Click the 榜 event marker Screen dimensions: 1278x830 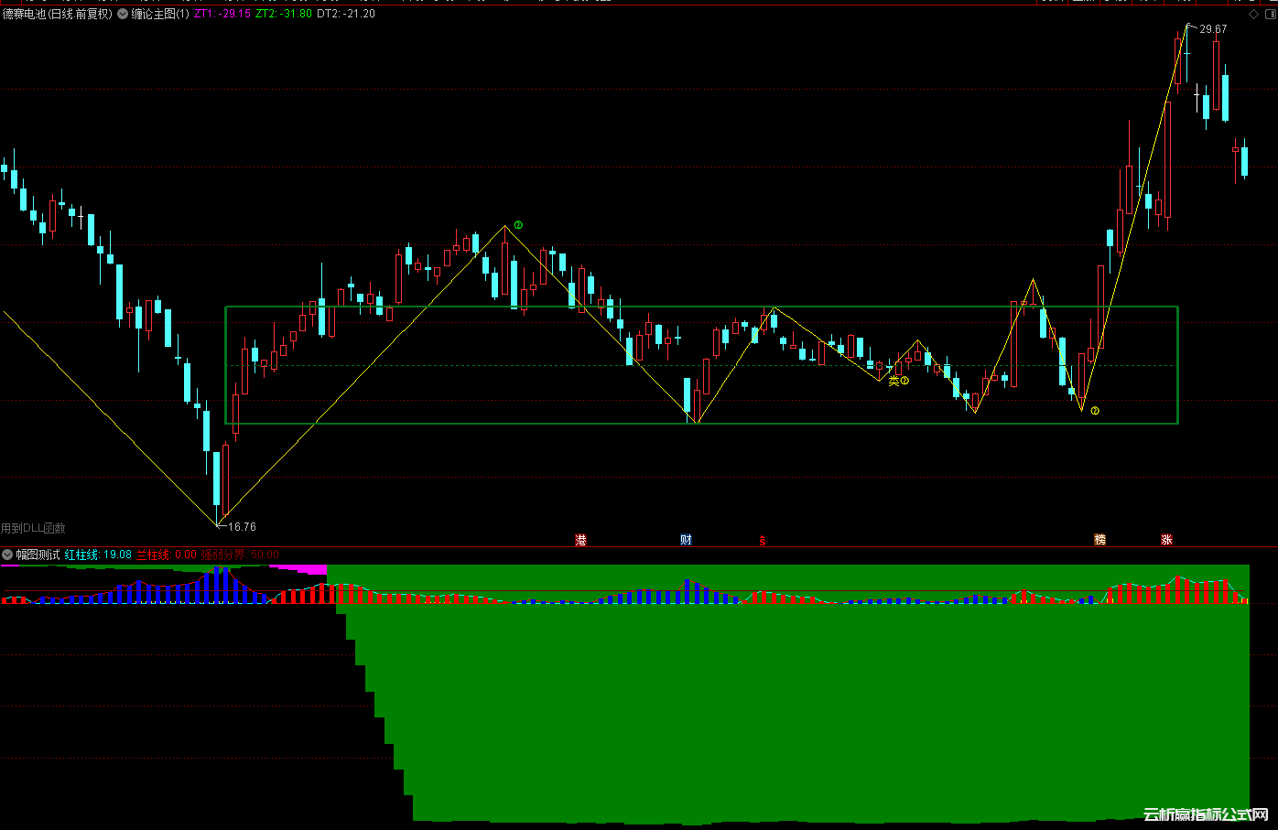pos(1099,540)
